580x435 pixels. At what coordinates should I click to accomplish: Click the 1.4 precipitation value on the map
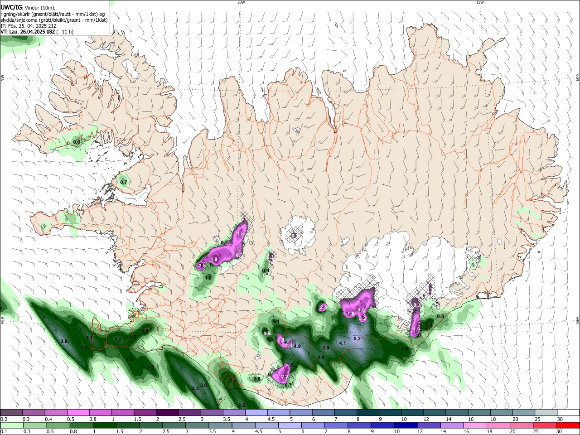405,348
